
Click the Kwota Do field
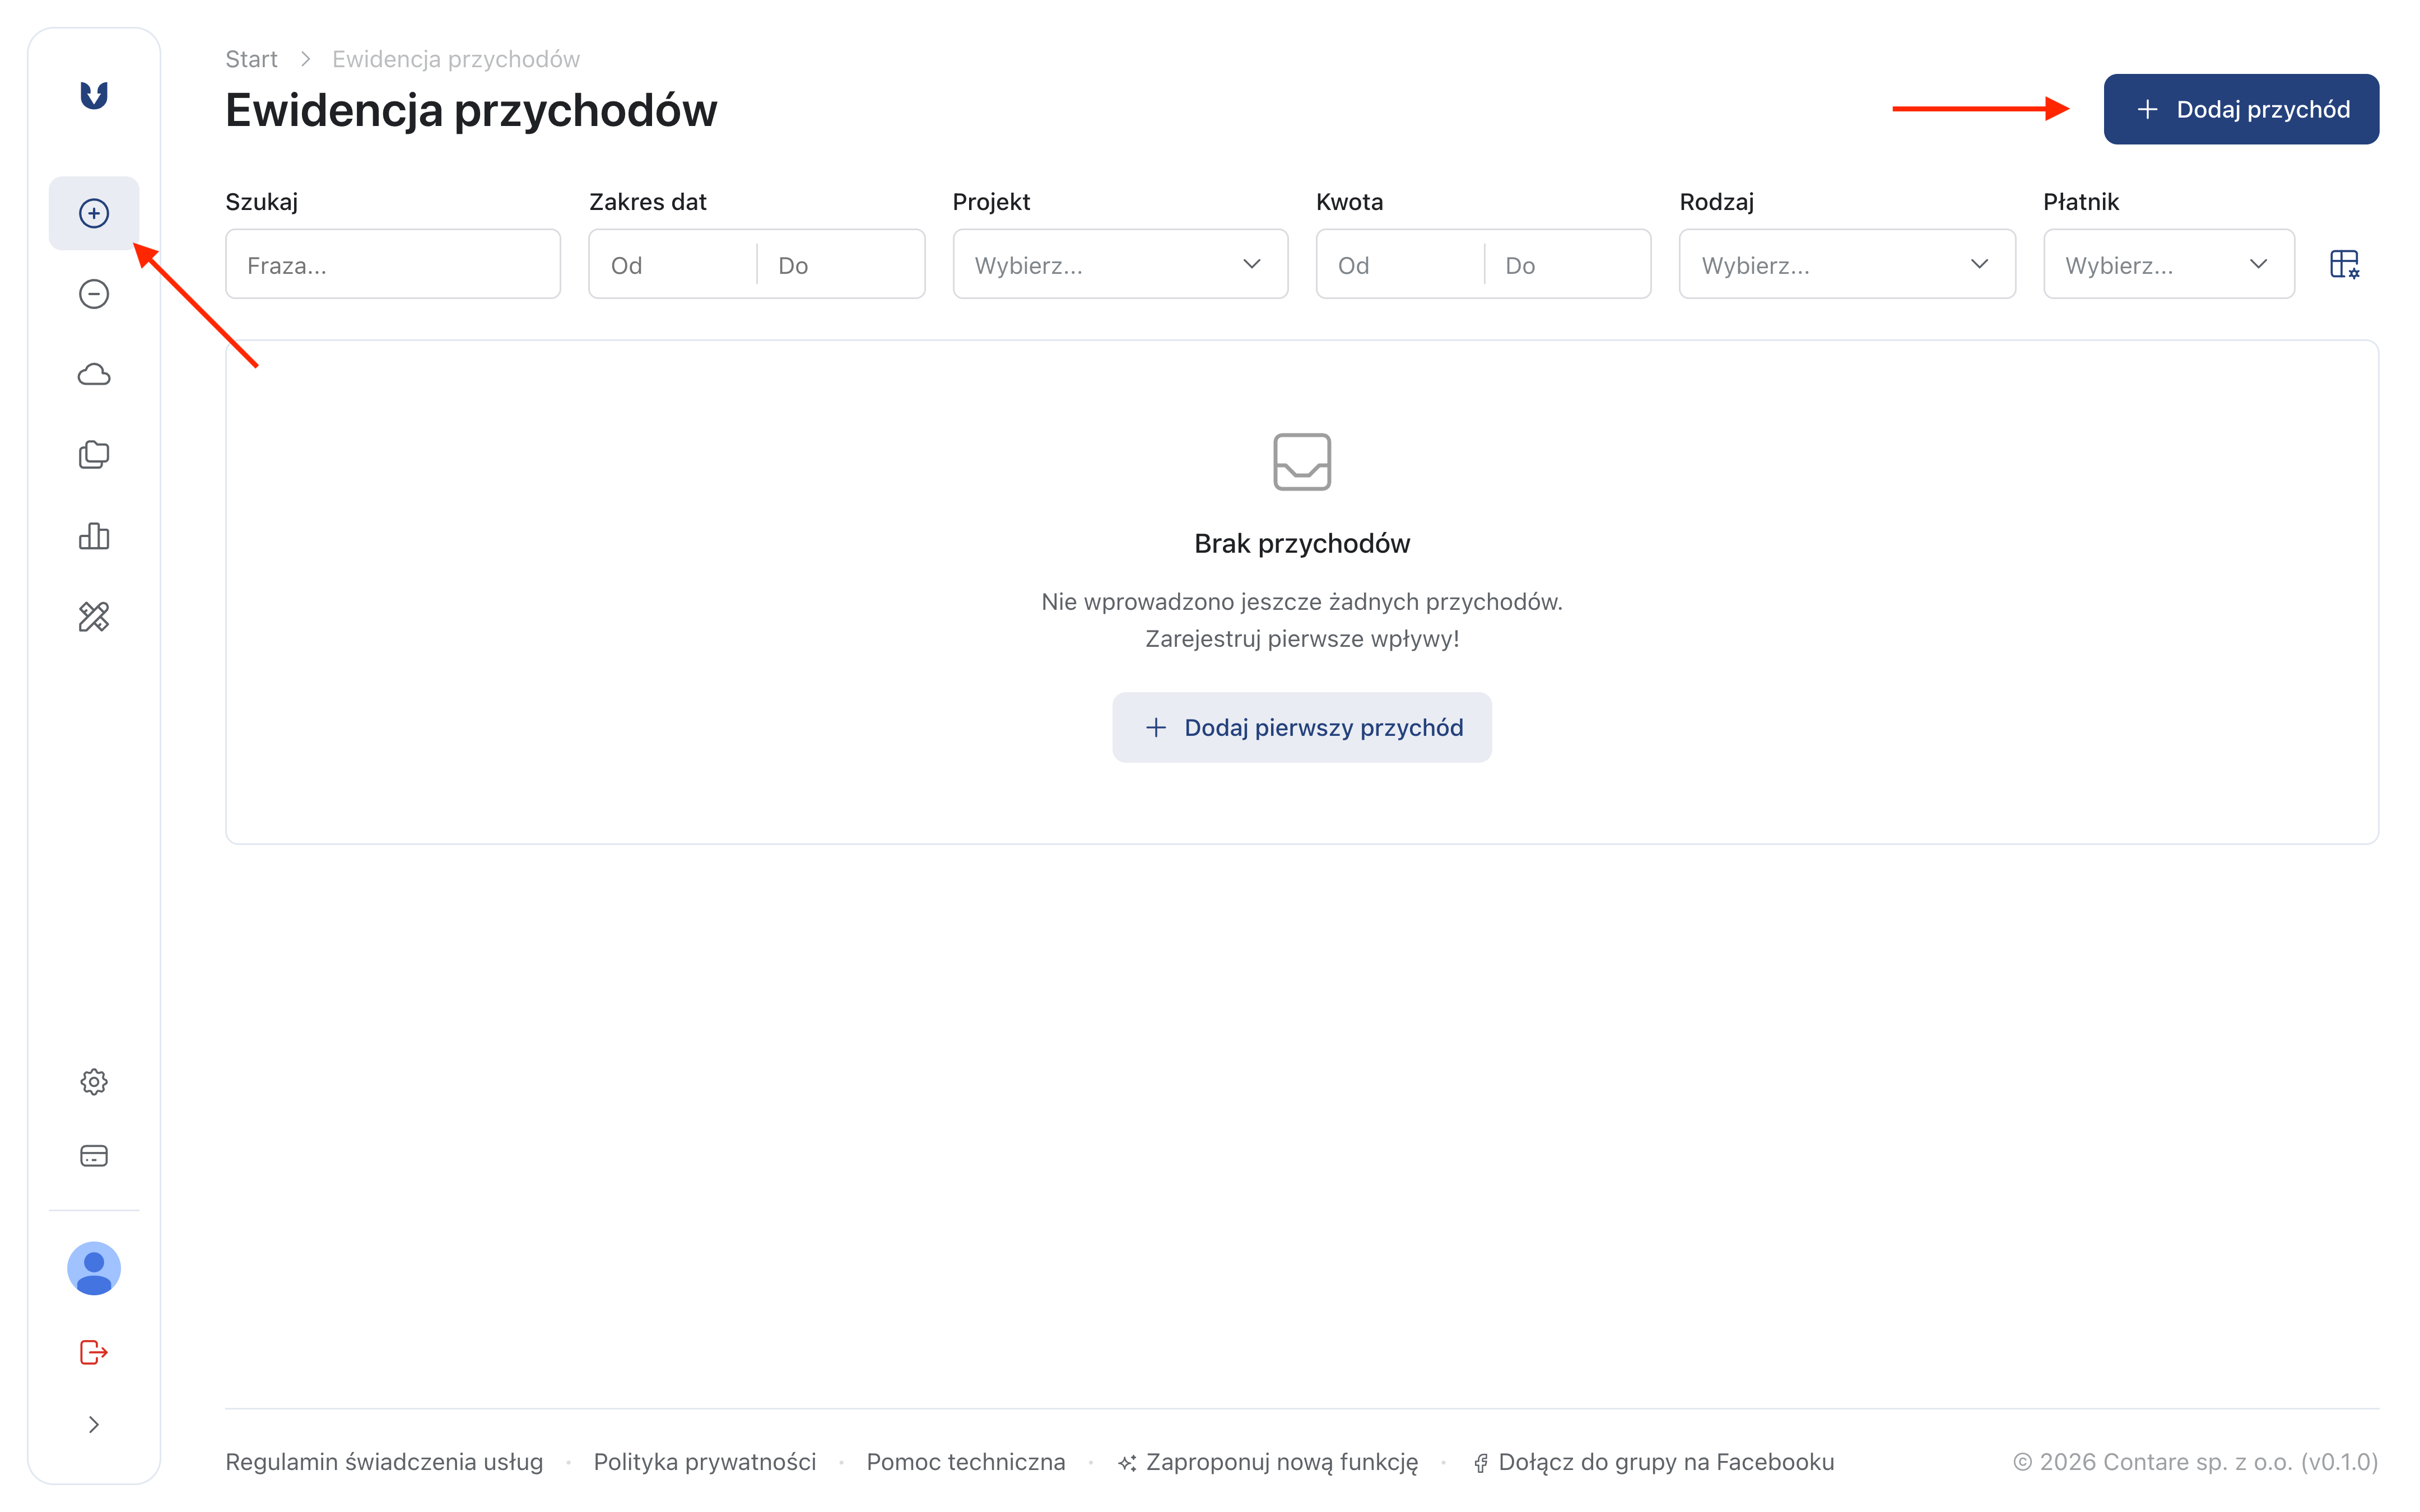click(x=1567, y=265)
